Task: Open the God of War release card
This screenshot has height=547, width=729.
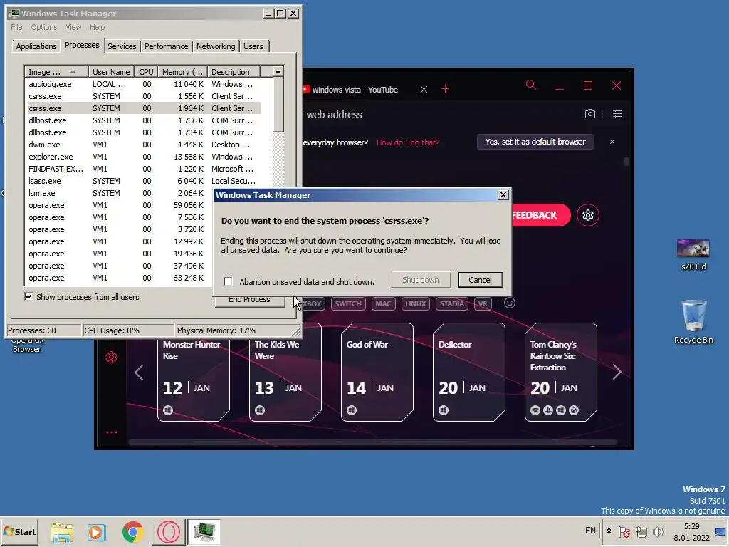Action: pos(377,372)
